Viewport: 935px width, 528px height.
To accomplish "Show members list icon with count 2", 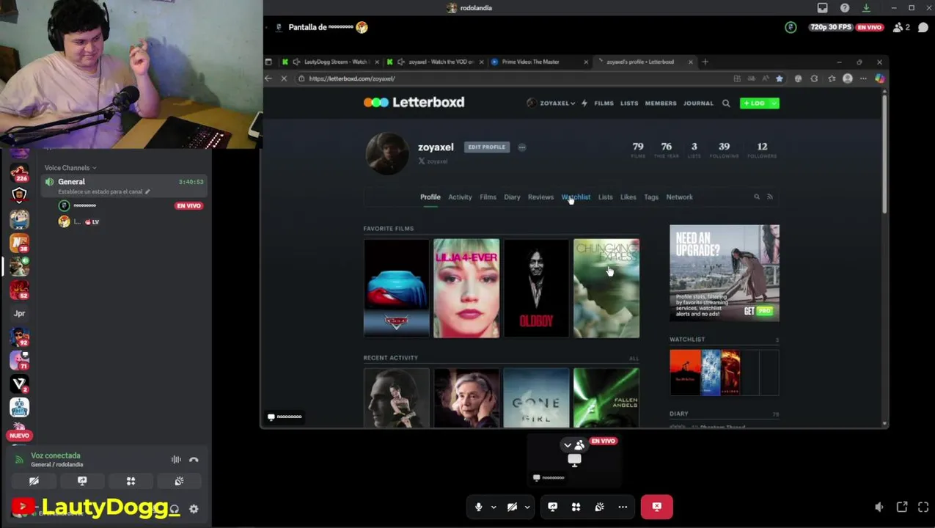I will [x=901, y=27].
